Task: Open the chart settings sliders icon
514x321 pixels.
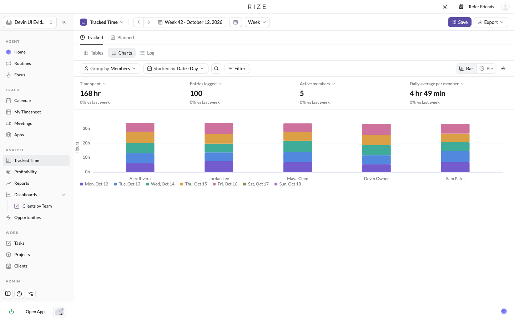Action: point(503,68)
